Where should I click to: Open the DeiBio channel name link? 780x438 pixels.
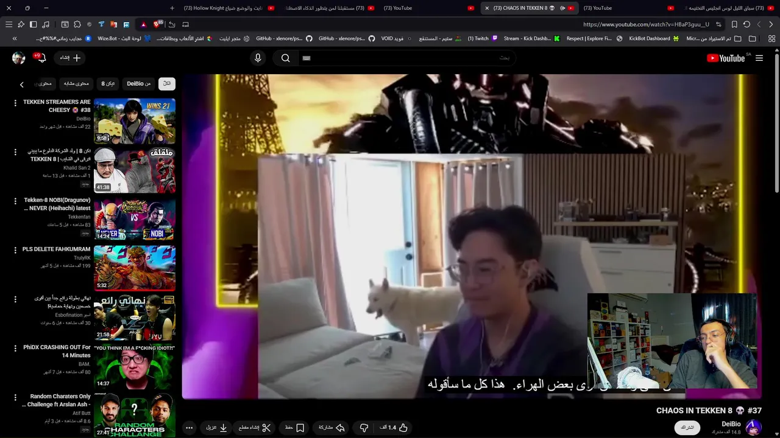pyautogui.click(x=731, y=424)
